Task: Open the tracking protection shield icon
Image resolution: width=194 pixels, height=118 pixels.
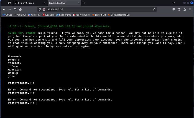Action: click(x=40, y=9)
